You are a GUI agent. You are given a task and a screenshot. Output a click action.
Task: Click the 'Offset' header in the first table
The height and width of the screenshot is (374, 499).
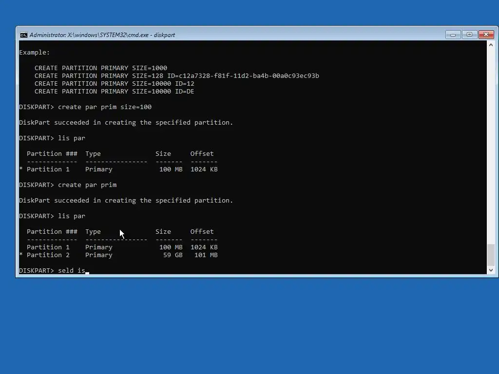tap(202, 153)
